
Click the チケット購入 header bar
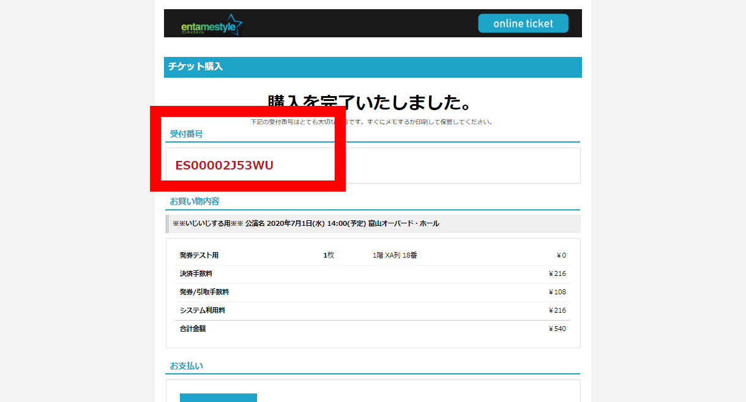tap(372, 67)
